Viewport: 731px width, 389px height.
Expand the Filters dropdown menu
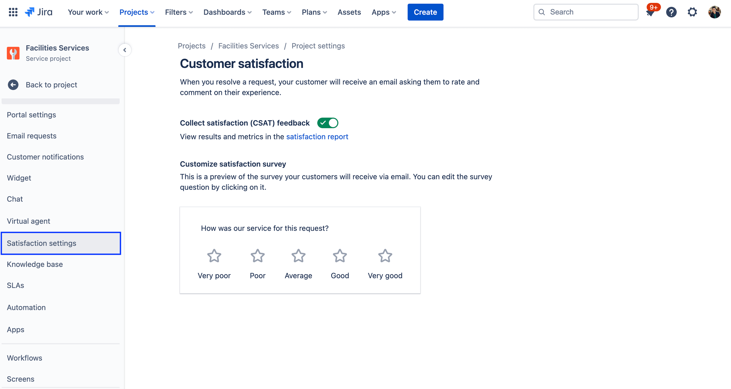pyautogui.click(x=179, y=12)
